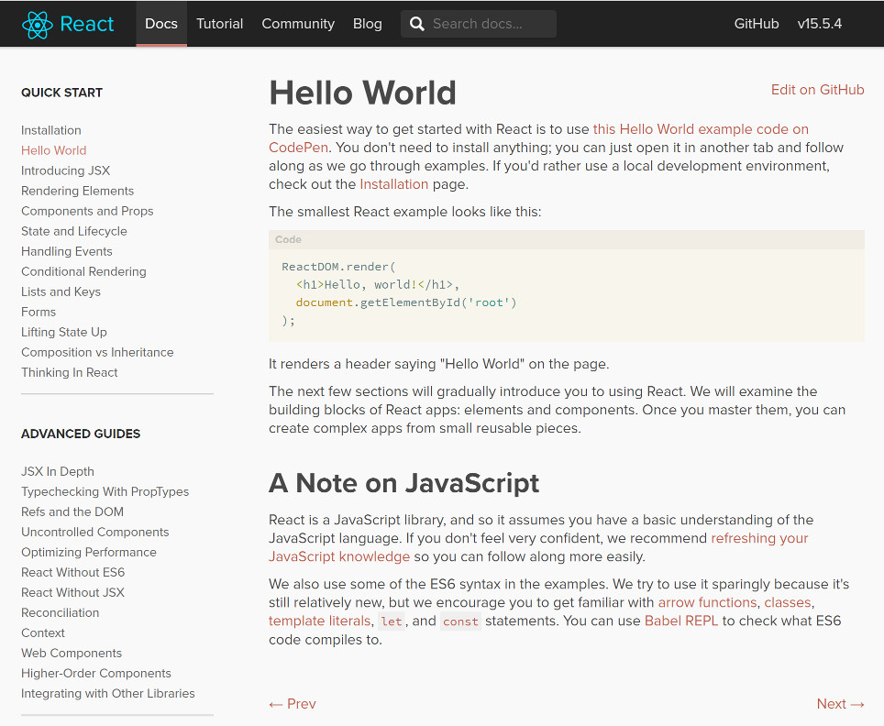Open Composition vs Inheritance link

pyautogui.click(x=97, y=353)
